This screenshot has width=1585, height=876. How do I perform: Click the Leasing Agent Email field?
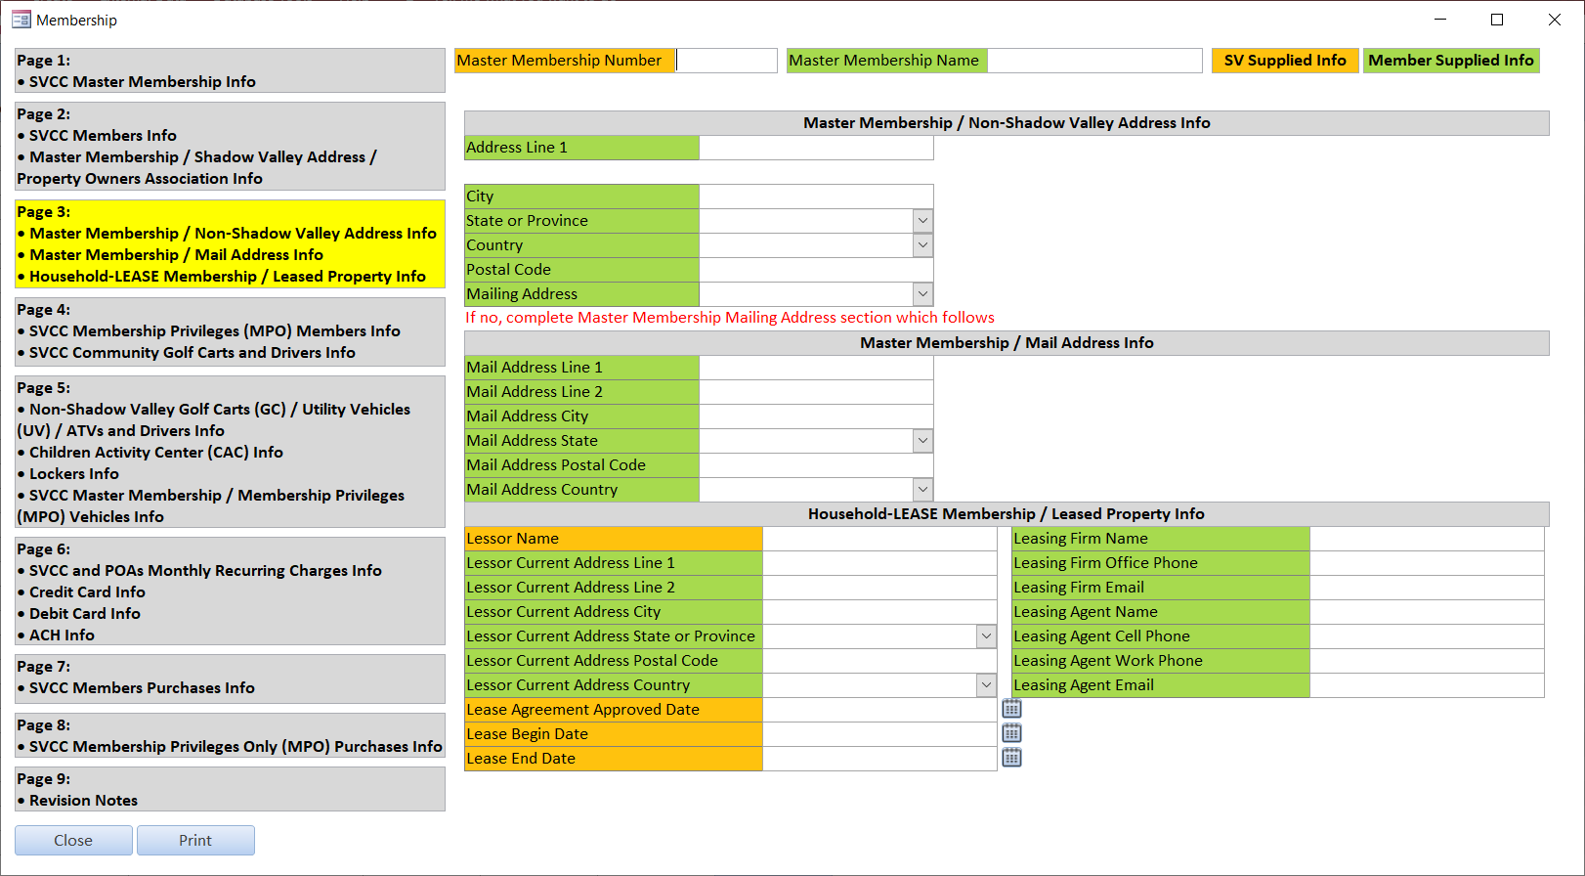tap(1427, 685)
